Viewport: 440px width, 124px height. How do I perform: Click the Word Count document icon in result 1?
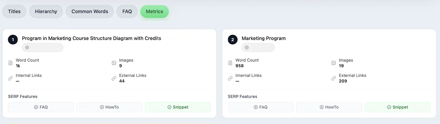(11, 63)
